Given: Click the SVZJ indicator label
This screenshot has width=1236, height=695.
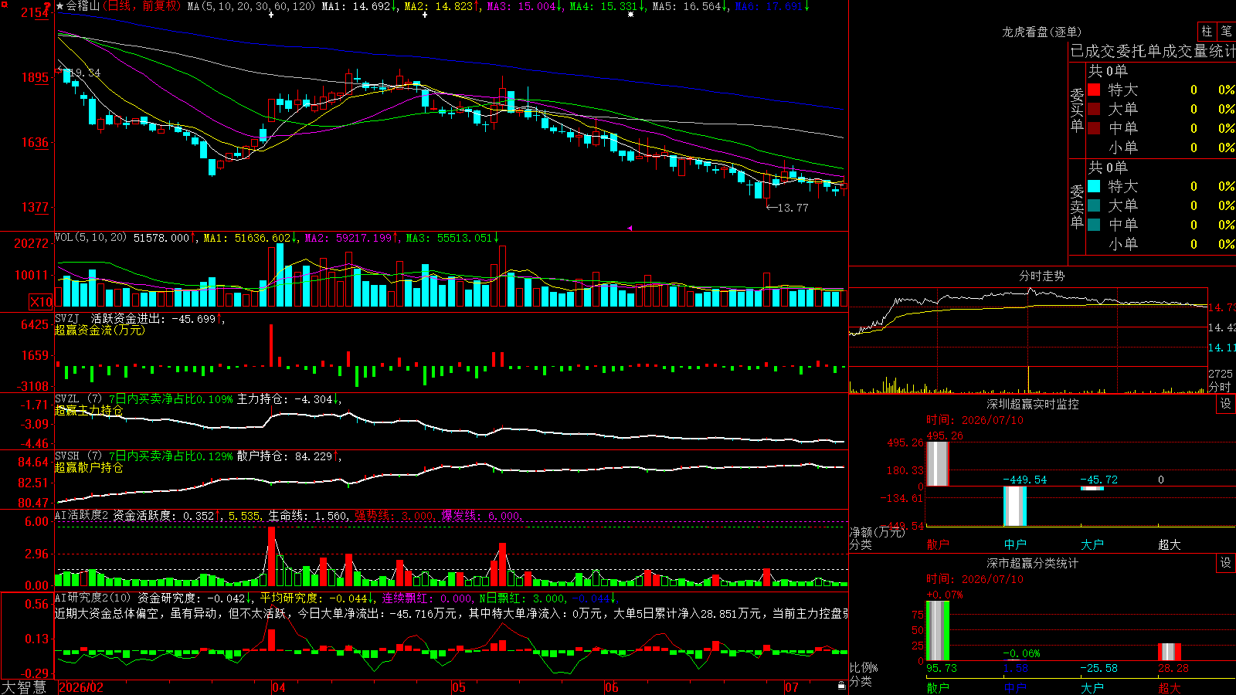Looking at the screenshot, I should point(67,319).
